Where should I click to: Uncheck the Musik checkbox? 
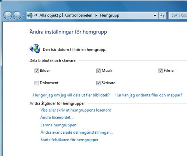click(x=98, y=71)
